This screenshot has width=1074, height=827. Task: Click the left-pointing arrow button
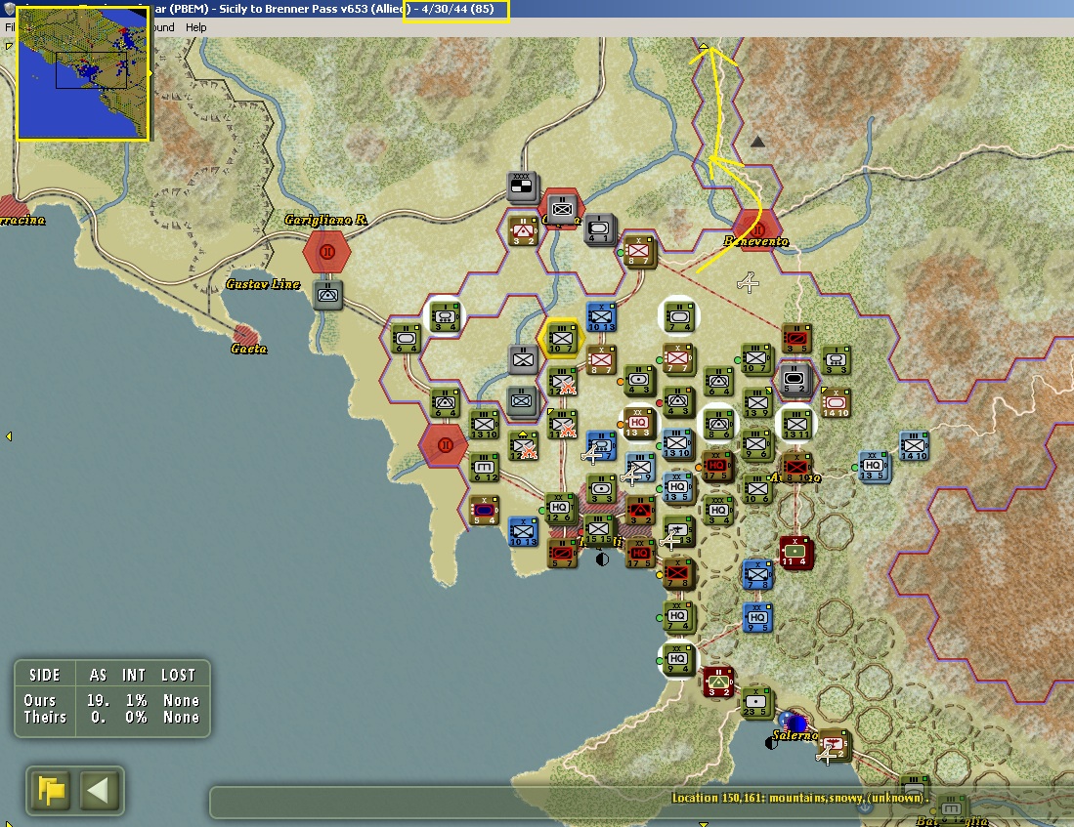tap(99, 791)
